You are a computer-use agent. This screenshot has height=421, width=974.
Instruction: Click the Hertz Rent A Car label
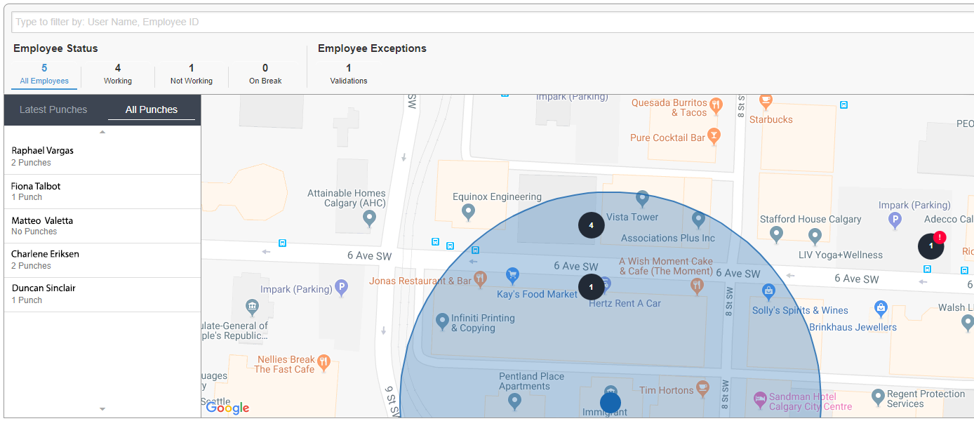[625, 303]
